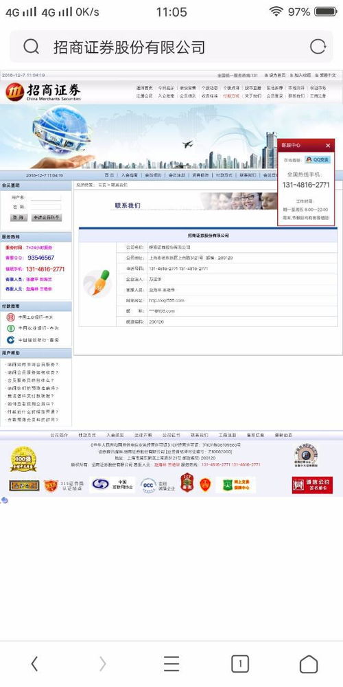Screen dimensions: 343x687
Task: Click the 中国农业银行 bank icon
Action: (10, 328)
